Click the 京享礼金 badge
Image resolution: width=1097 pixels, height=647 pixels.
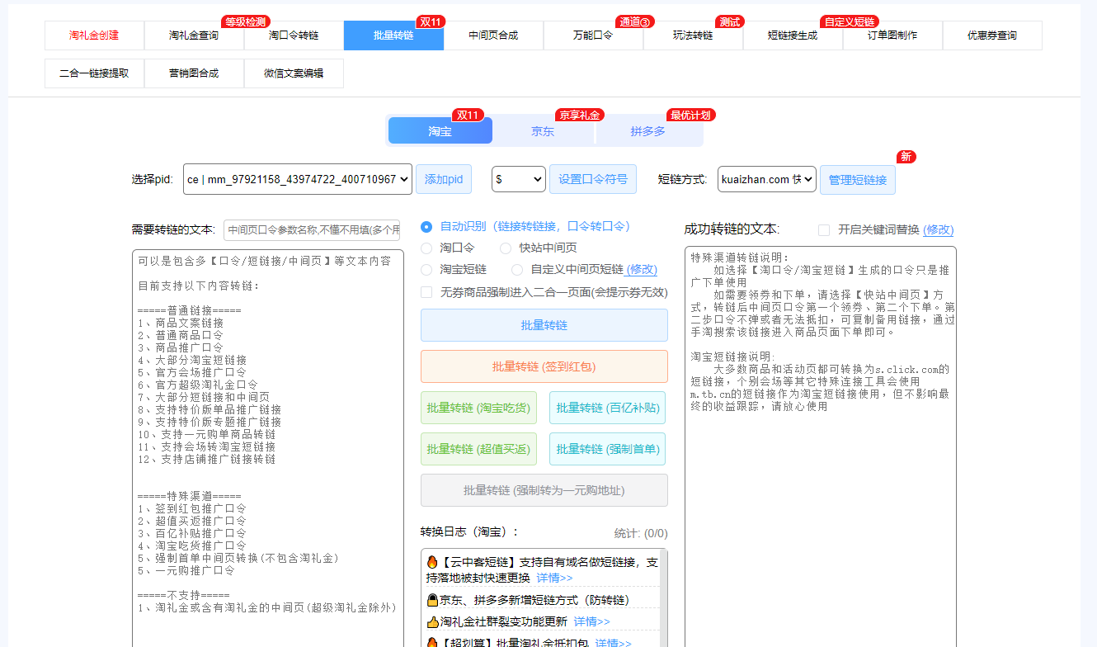coord(579,115)
